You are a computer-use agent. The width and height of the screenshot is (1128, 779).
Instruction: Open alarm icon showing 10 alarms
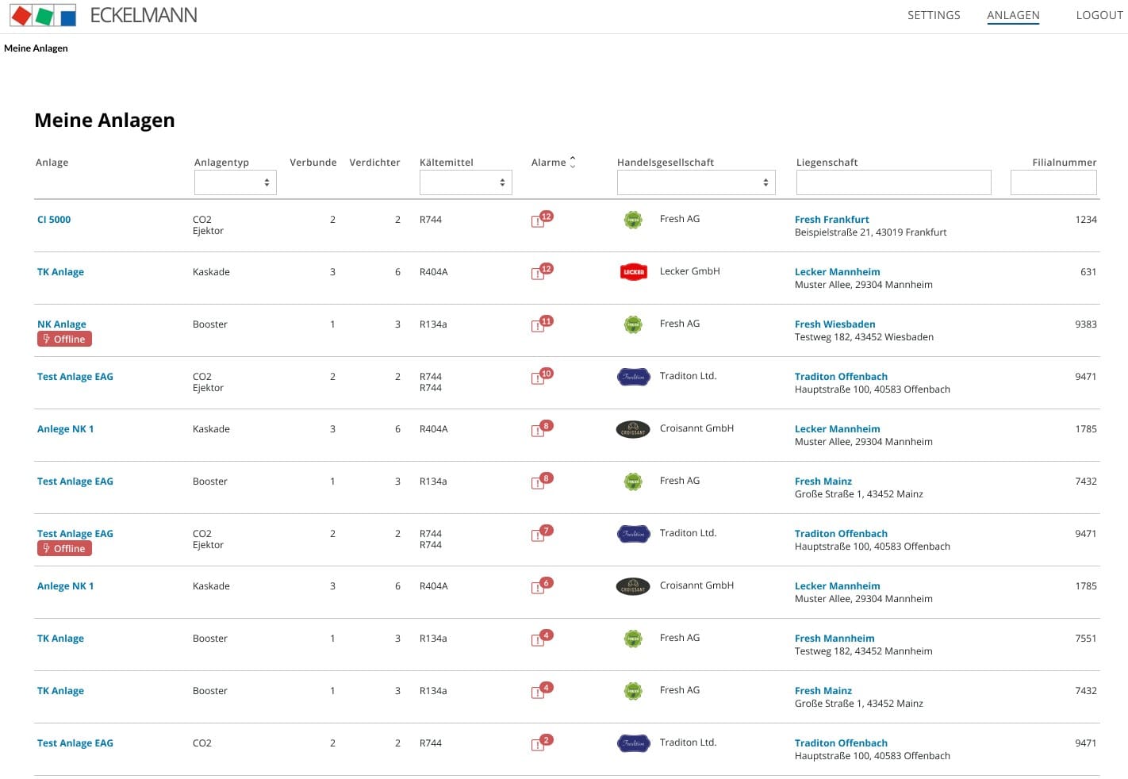[x=542, y=377]
